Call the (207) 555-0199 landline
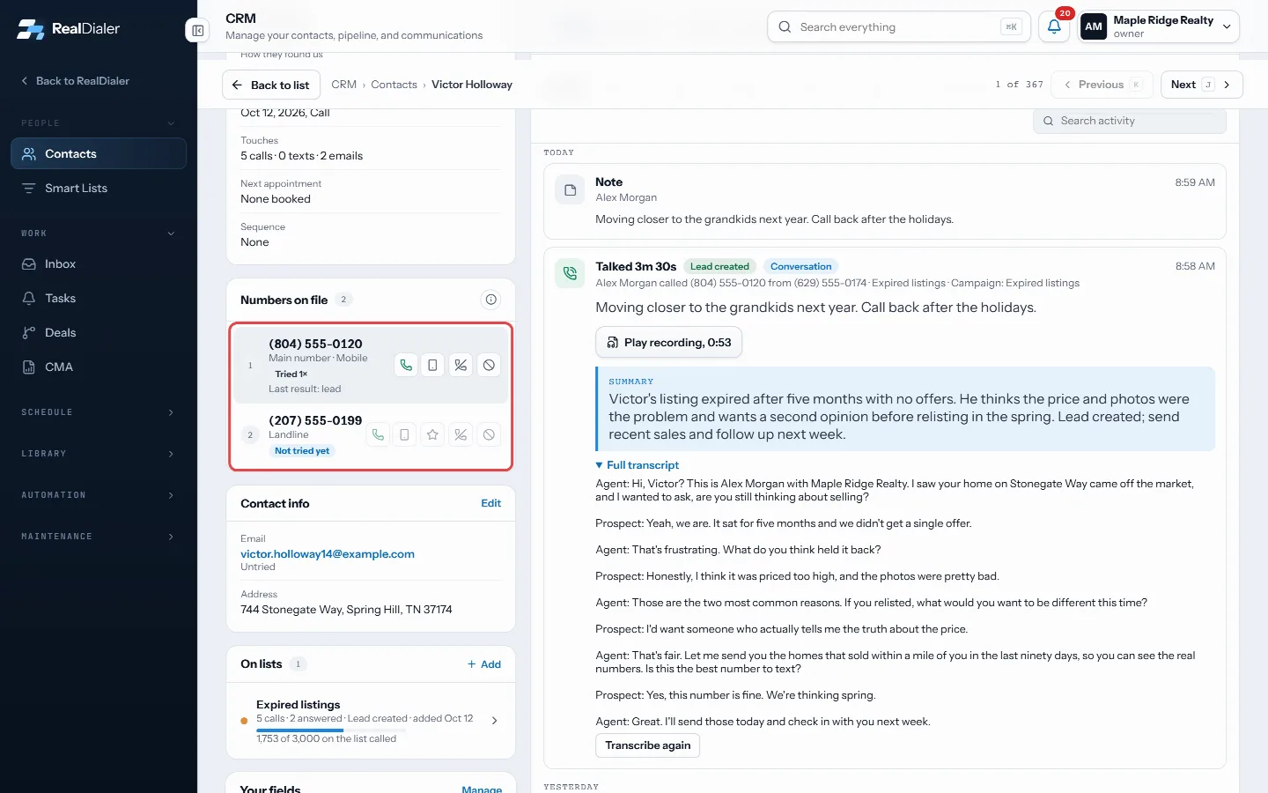This screenshot has height=793, width=1268. click(x=378, y=434)
